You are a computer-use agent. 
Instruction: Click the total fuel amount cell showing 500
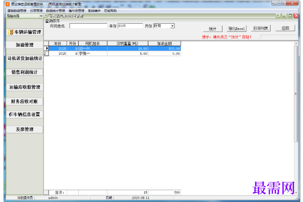tap(165, 193)
